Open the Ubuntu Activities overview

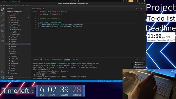(x=4, y=1)
